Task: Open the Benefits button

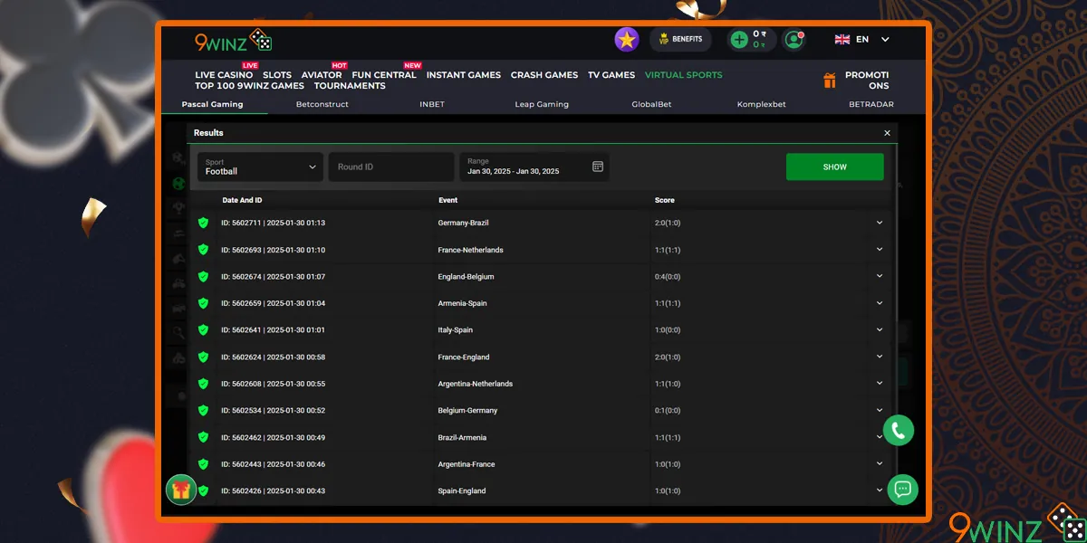Action: coord(681,40)
